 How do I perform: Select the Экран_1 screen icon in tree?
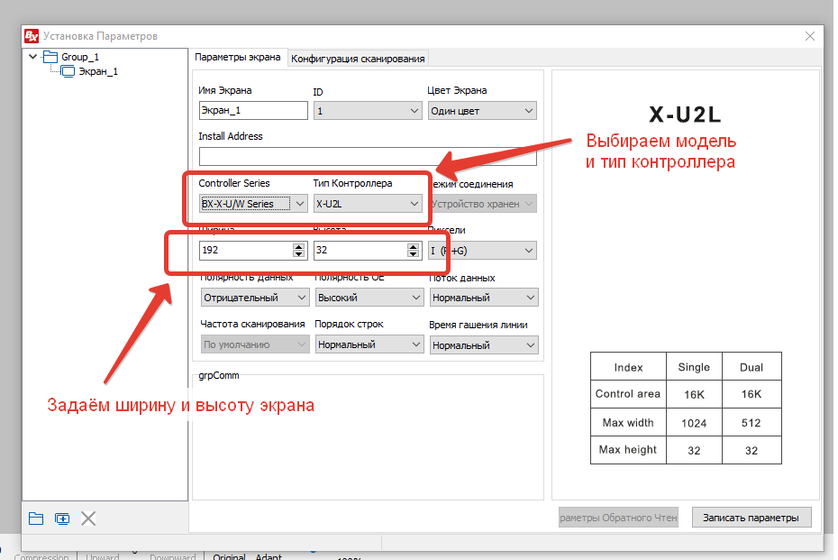[68, 71]
